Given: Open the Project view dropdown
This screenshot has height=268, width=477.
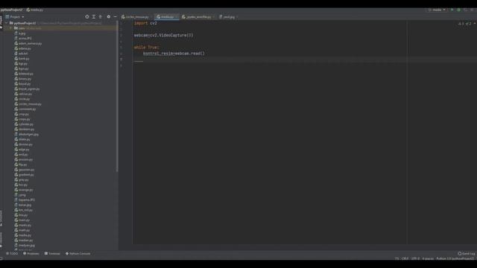Looking at the screenshot, I should (x=15, y=16).
